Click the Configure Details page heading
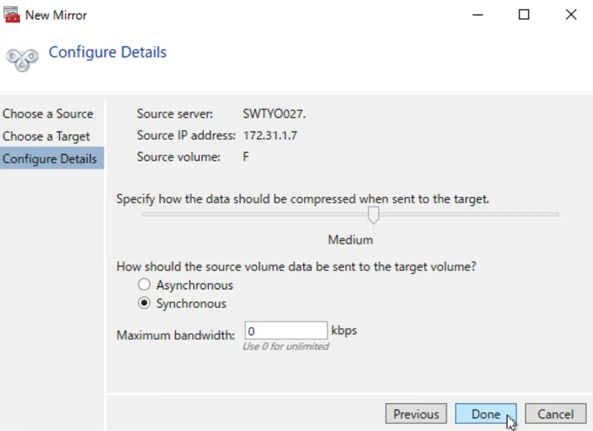This screenshot has width=593, height=431. (108, 52)
